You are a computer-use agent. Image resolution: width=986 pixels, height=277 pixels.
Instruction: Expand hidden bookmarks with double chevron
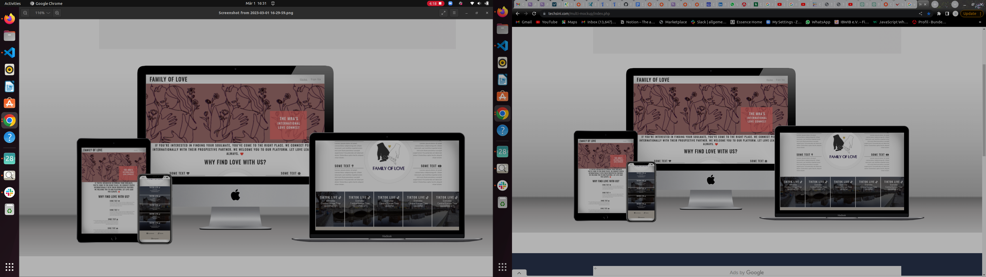click(x=980, y=22)
